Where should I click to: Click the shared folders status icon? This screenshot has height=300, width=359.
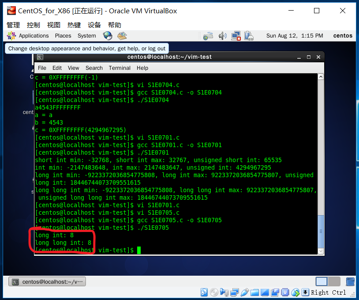[x=254, y=292]
